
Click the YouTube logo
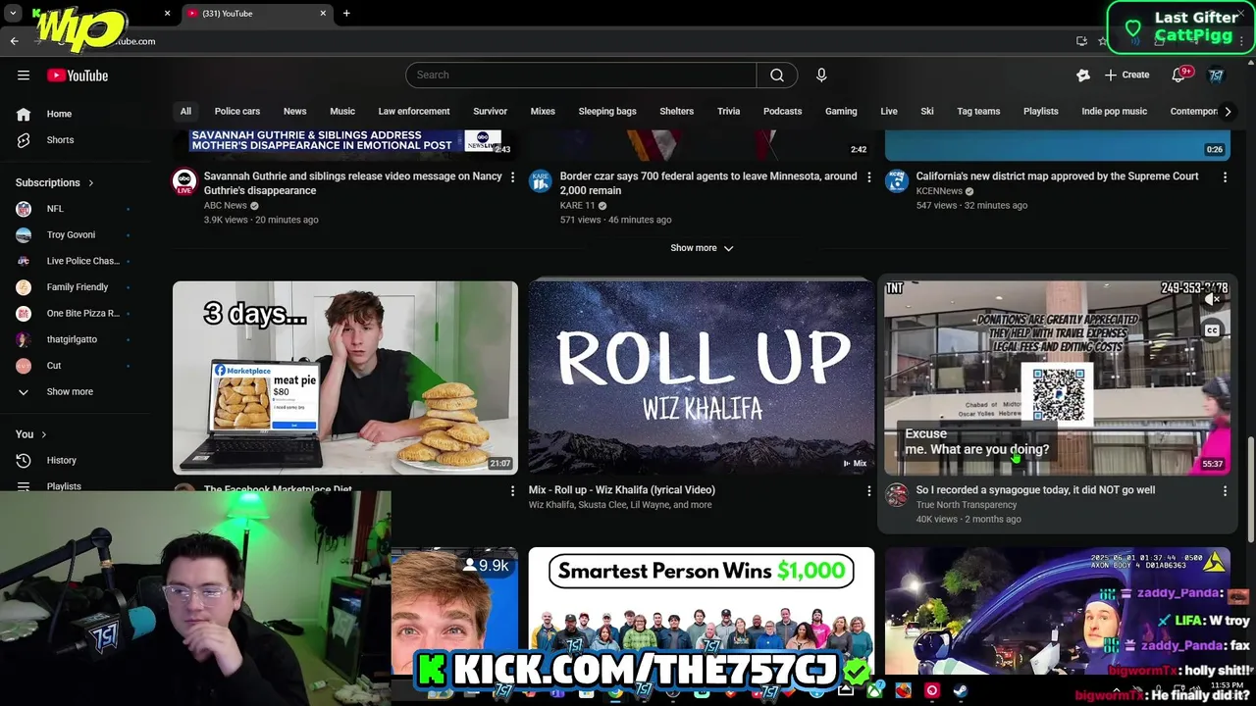tap(78, 76)
